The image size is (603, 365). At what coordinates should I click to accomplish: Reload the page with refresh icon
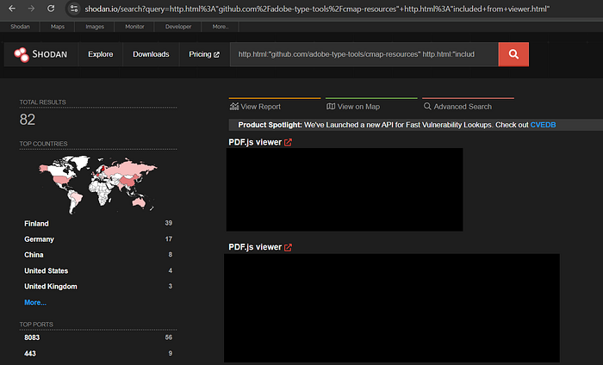point(51,9)
